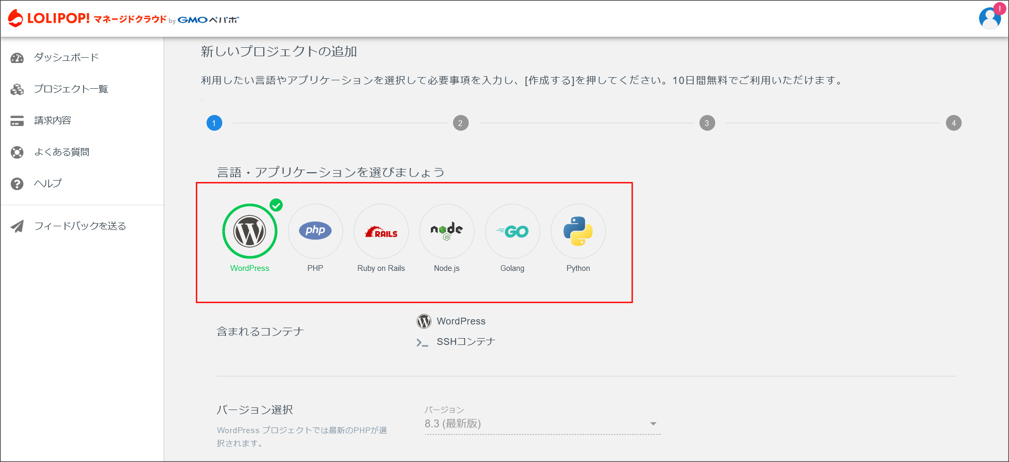Select the Golang icon

(x=512, y=231)
